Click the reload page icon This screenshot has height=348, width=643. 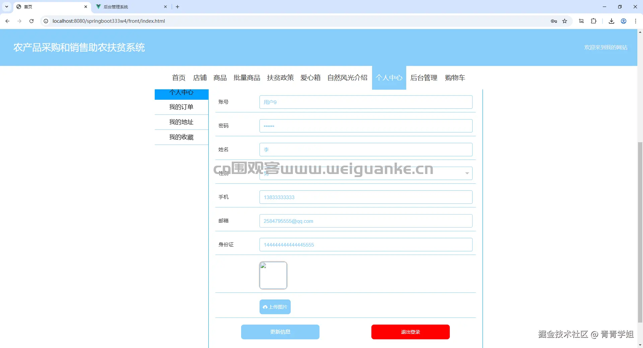pyautogui.click(x=31, y=21)
